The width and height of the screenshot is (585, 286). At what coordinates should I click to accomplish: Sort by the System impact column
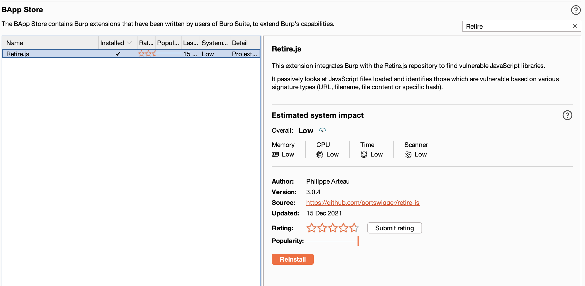214,43
